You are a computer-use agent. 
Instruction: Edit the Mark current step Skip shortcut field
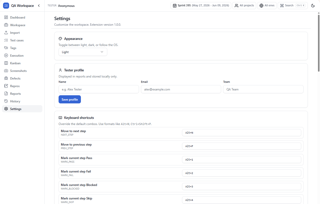pos(242,200)
